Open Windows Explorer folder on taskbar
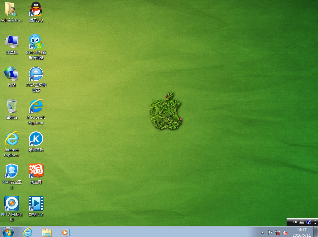 click(x=47, y=232)
